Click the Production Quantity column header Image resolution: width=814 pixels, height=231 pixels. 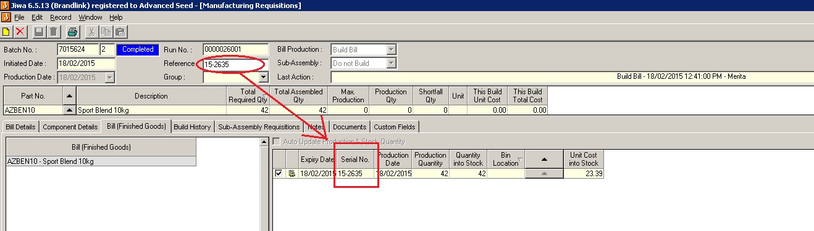(x=430, y=159)
